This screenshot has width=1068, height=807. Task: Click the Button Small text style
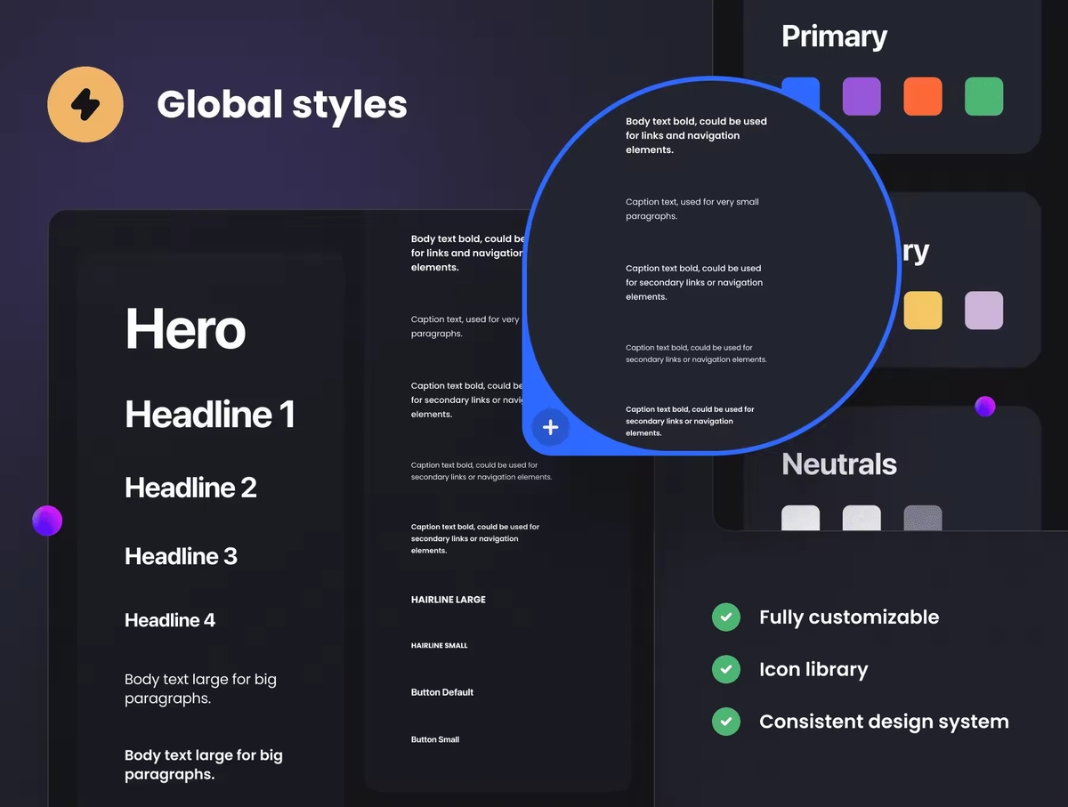tap(435, 739)
